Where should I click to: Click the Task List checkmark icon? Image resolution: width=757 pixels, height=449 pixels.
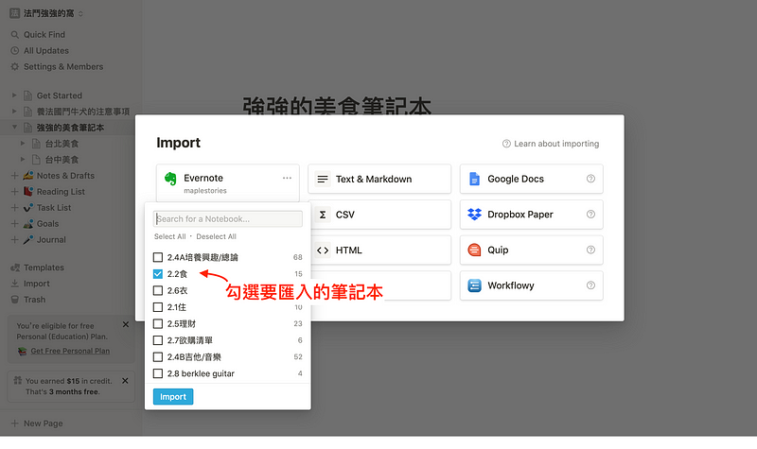point(28,207)
